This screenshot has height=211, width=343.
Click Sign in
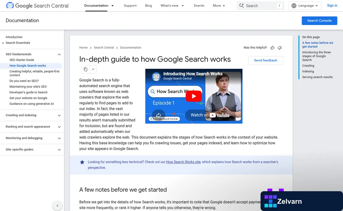coord(332,6)
